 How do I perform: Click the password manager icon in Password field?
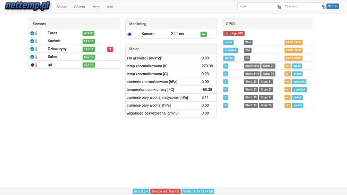click(x=323, y=7)
